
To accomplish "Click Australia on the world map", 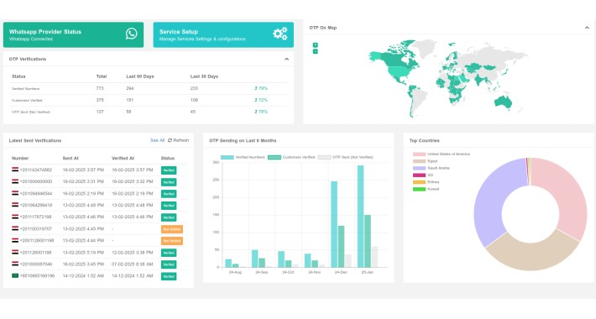I will (504, 102).
